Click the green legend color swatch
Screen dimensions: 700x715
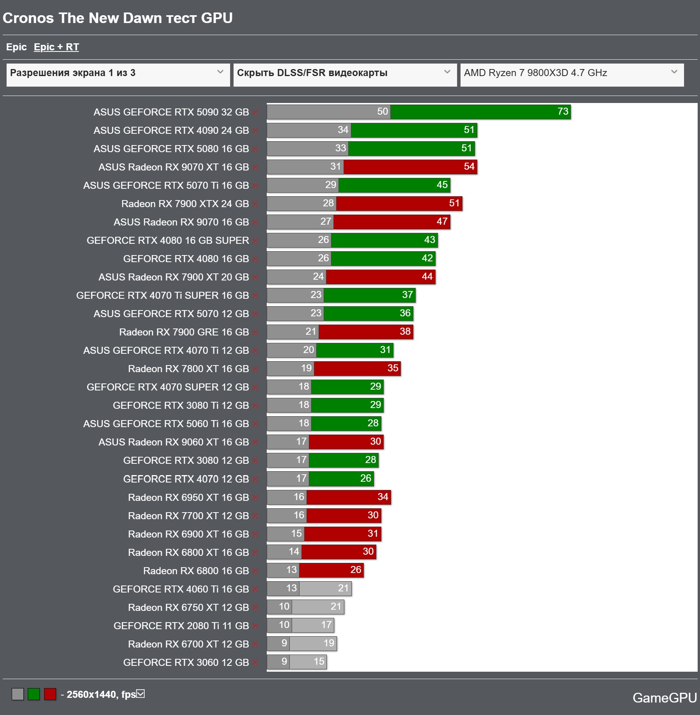[34, 694]
